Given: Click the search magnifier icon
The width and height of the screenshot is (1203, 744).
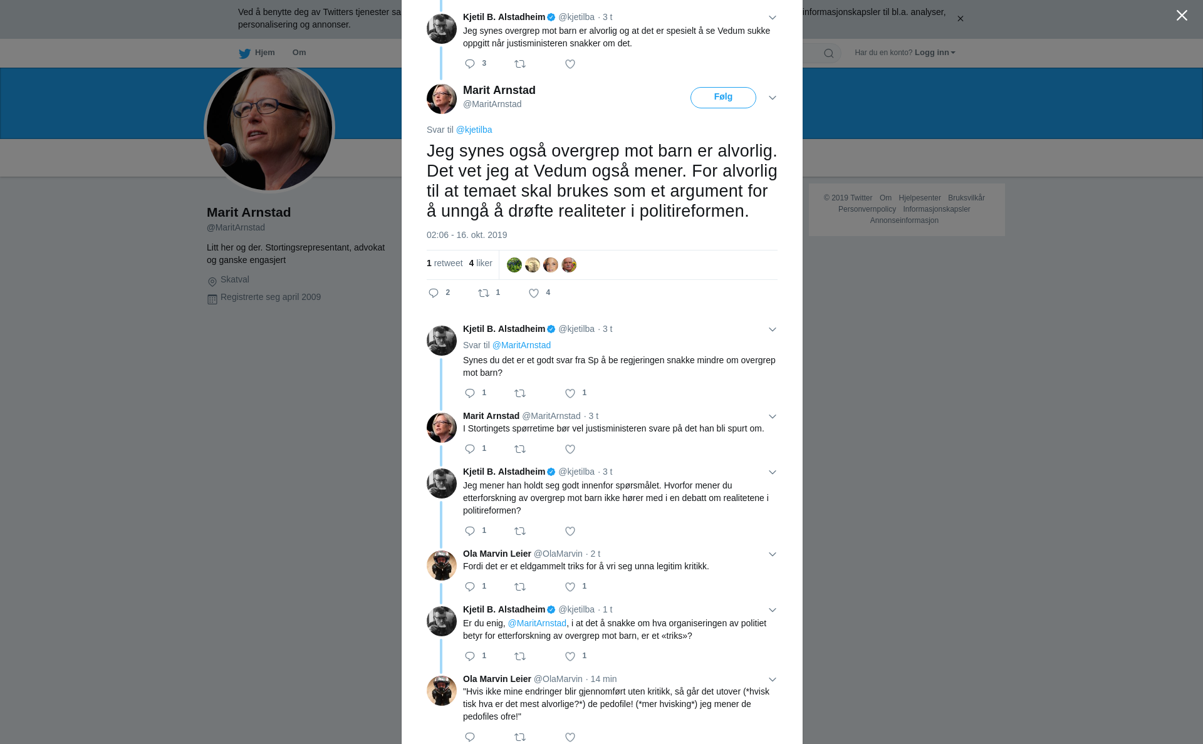Looking at the screenshot, I should (x=829, y=53).
